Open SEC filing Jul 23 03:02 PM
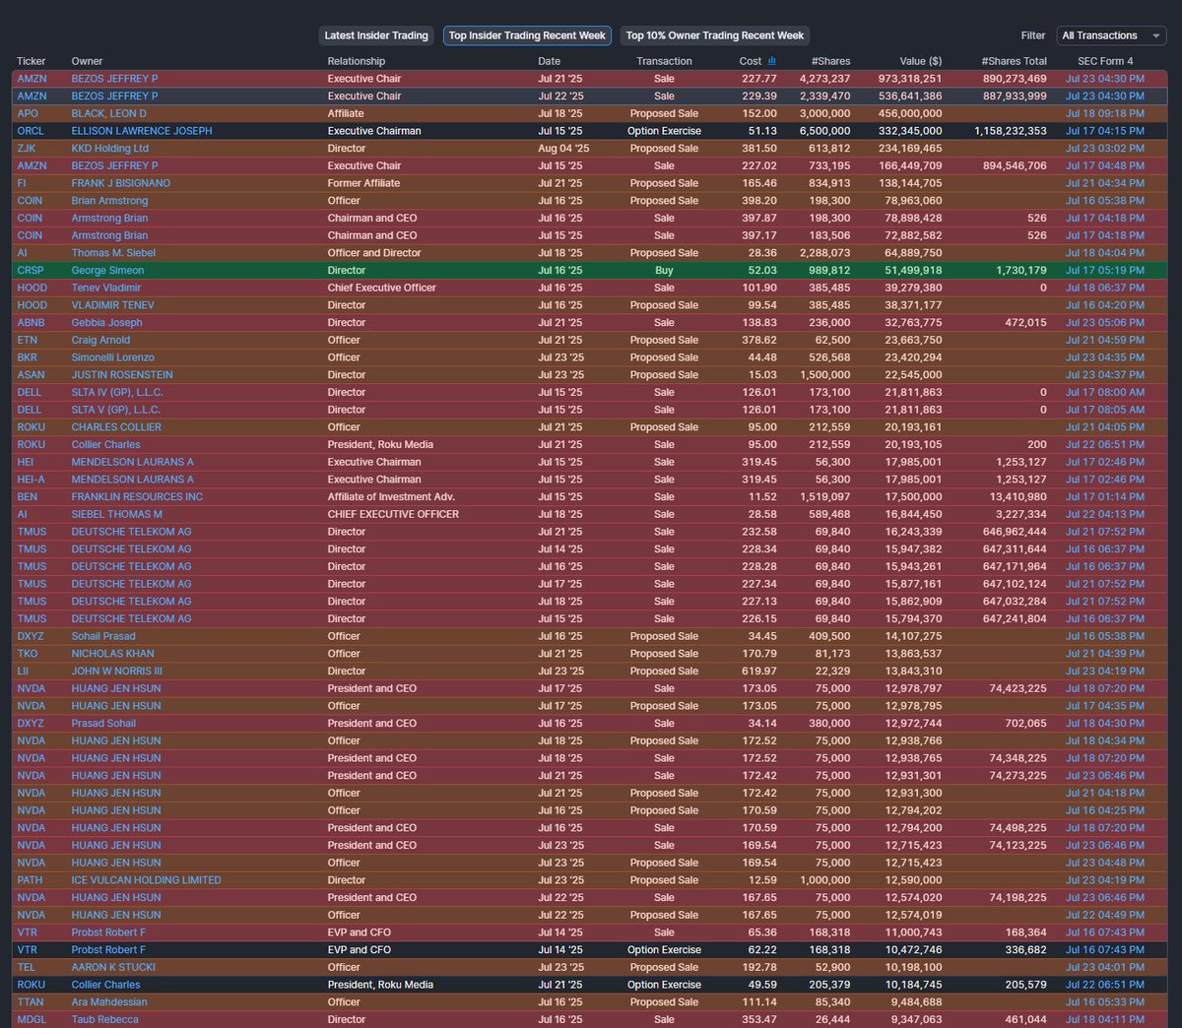The image size is (1182, 1028). pos(1105,149)
